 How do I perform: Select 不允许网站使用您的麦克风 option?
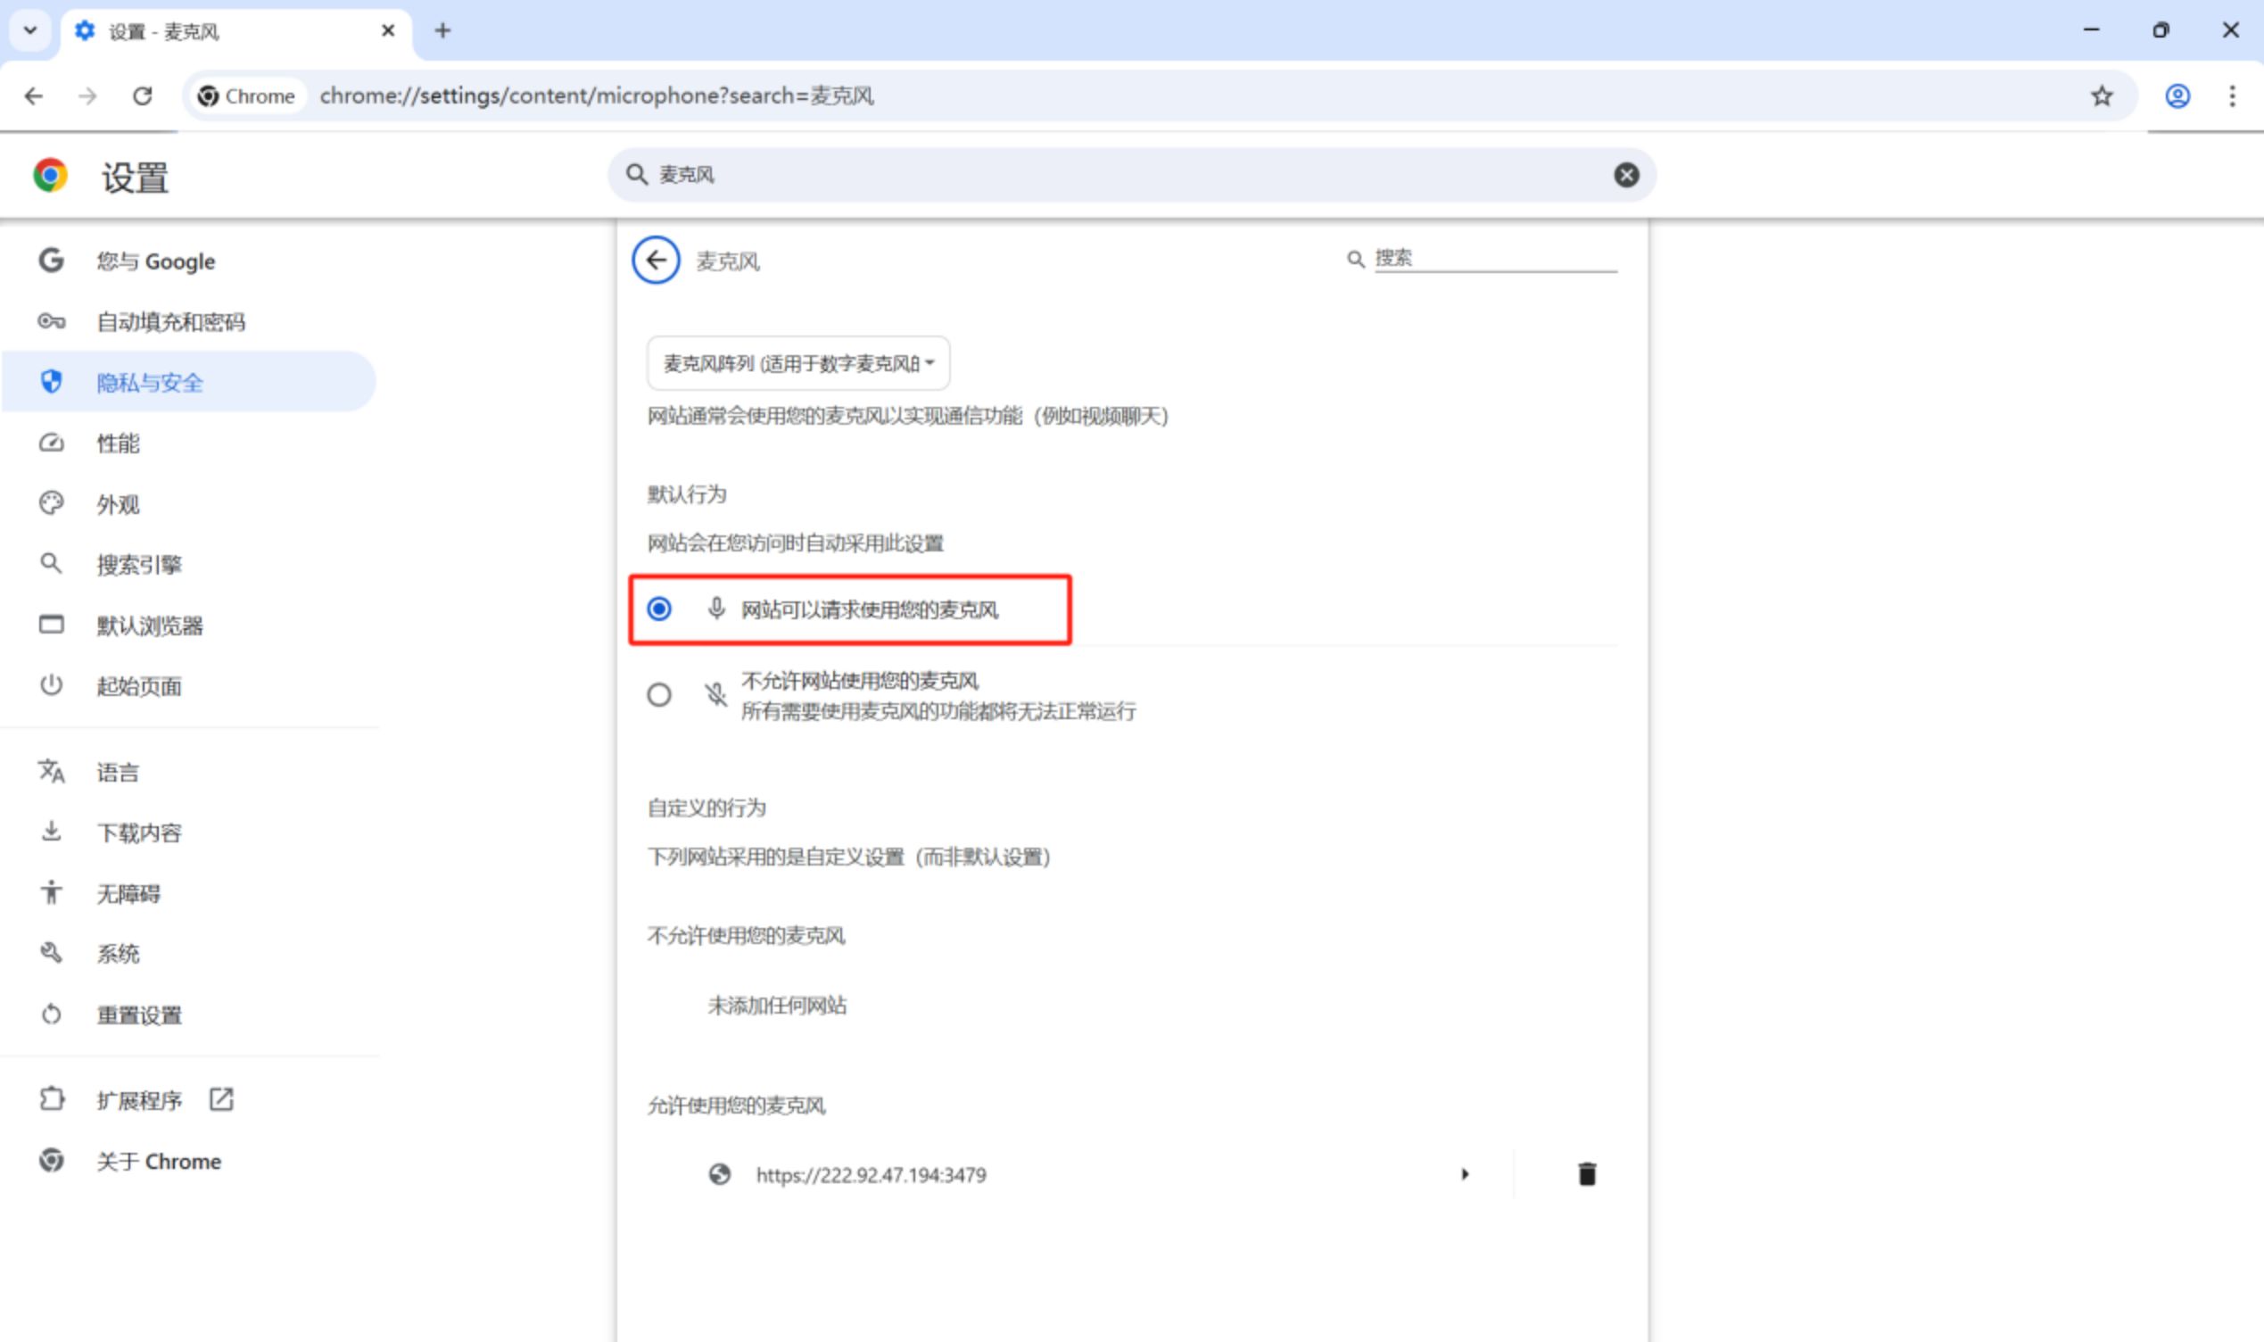pyautogui.click(x=659, y=694)
